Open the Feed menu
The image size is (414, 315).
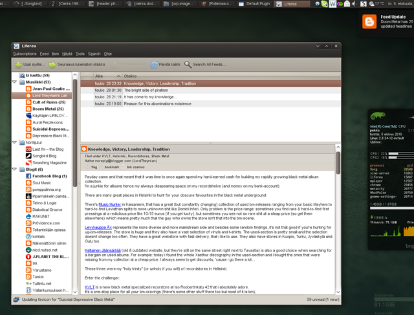pos(44,54)
